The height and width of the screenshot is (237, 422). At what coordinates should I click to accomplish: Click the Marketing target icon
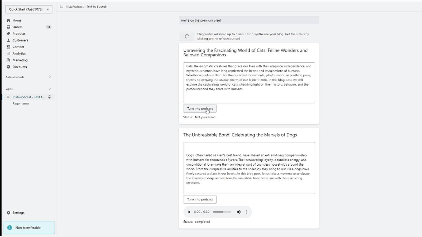[8, 60]
